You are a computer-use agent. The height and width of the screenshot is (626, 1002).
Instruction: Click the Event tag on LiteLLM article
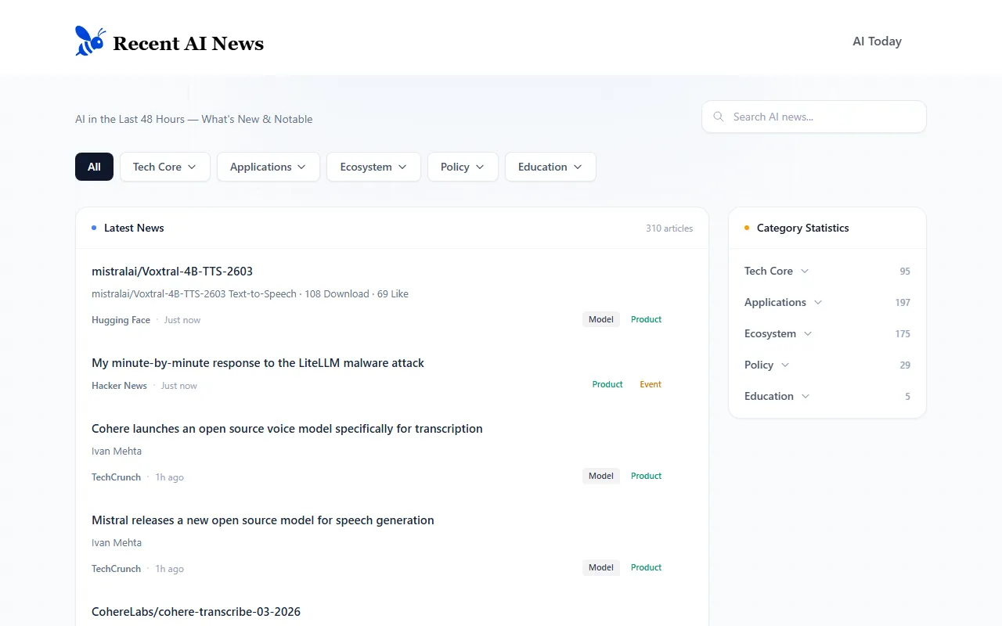point(651,384)
